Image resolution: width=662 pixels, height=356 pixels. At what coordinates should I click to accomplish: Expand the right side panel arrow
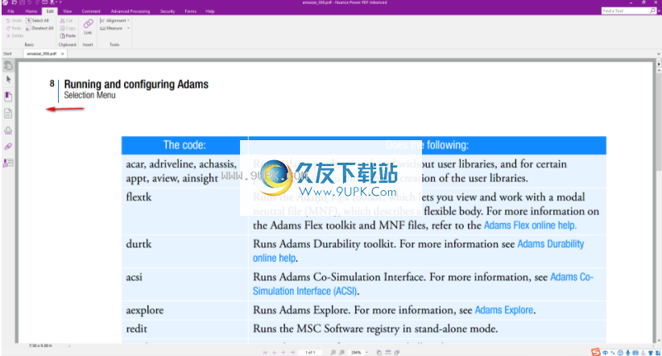(x=659, y=64)
